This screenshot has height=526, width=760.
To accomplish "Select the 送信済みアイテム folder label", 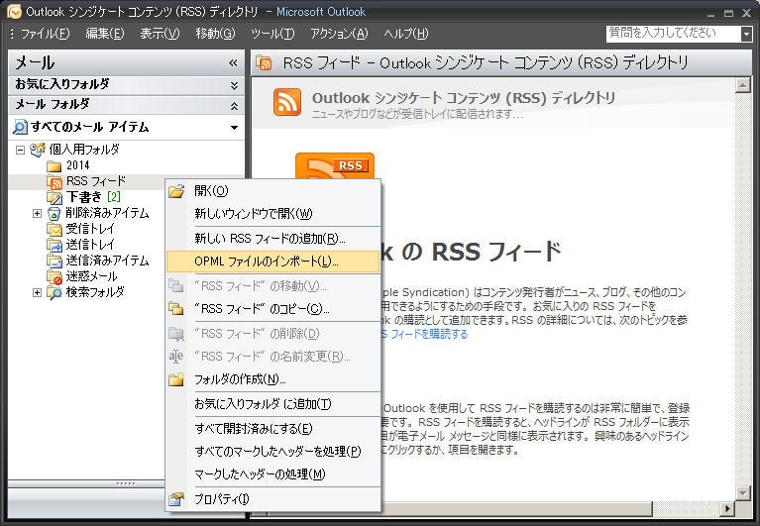I will (x=107, y=261).
